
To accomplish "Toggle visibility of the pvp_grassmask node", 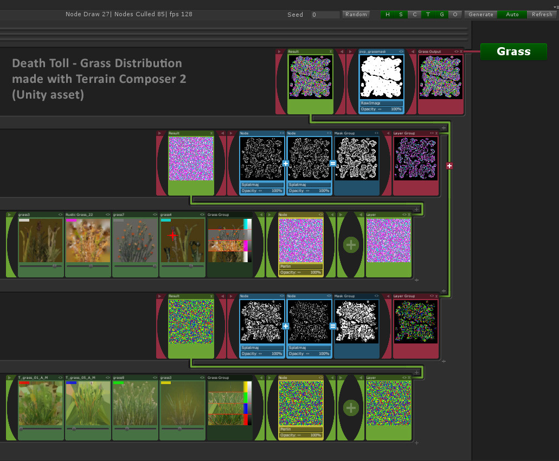I will 401,51.
